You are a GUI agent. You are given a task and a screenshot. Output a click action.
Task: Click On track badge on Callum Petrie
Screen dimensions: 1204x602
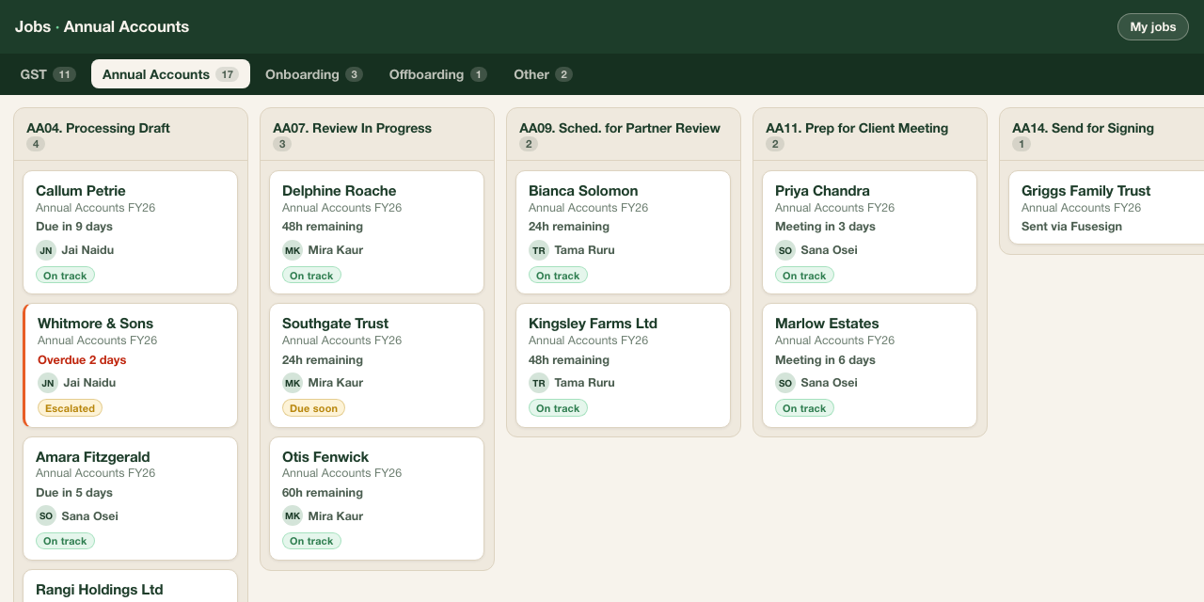pyautogui.click(x=65, y=276)
